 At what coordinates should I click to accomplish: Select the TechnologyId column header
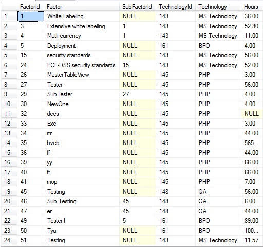176,7
